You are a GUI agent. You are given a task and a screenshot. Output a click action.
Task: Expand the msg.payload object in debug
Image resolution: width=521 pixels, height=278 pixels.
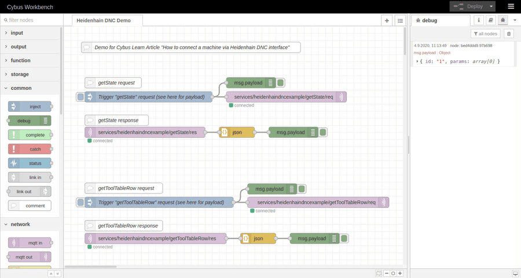click(x=417, y=61)
